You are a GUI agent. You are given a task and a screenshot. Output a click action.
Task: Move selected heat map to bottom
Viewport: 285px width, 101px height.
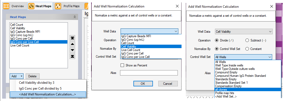click(x=72, y=56)
